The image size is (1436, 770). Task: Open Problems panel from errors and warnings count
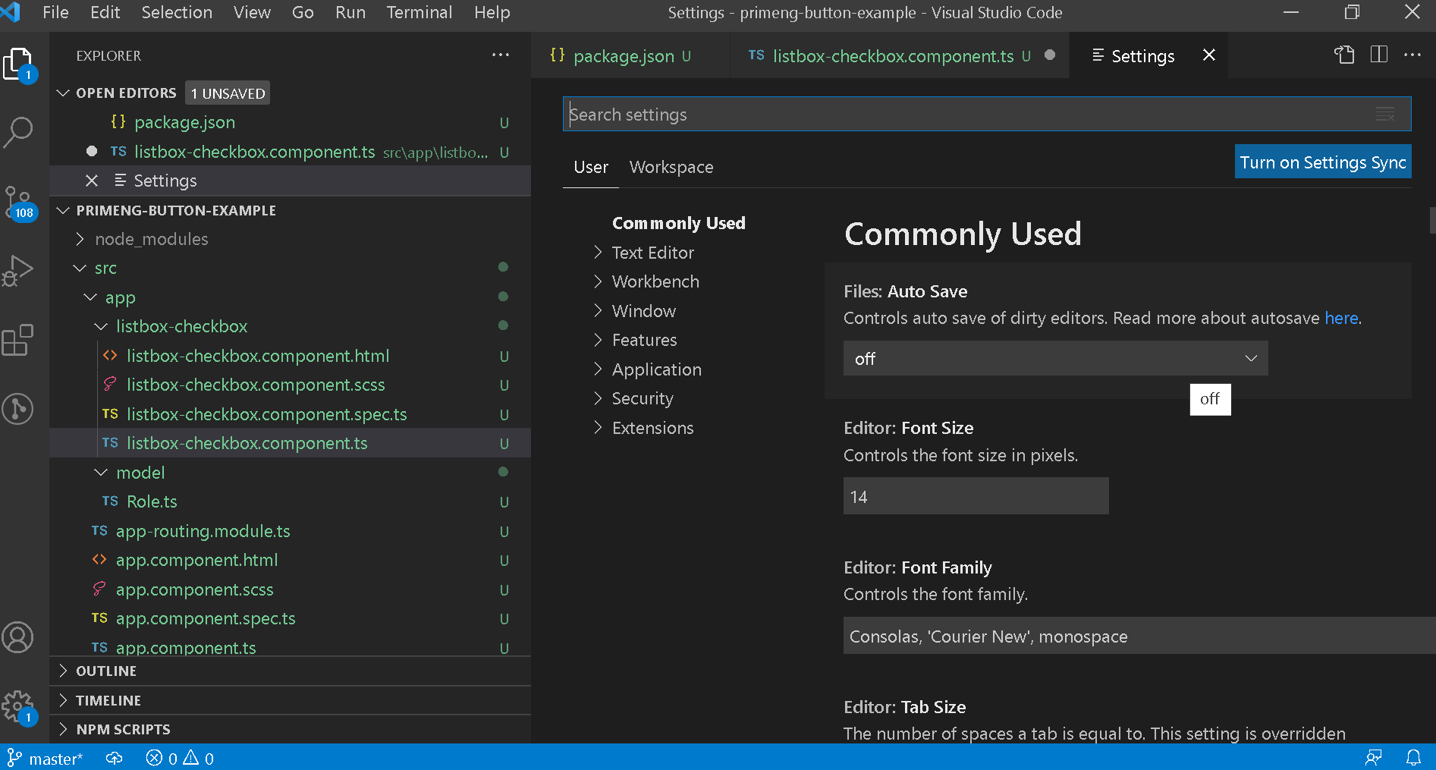180,758
